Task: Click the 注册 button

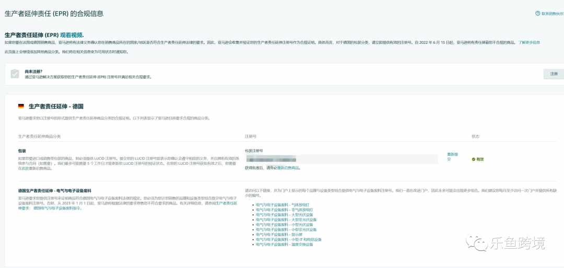Action: 554,74
